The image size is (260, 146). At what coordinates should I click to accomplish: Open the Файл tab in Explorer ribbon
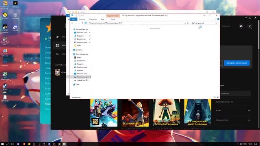pos(74,19)
